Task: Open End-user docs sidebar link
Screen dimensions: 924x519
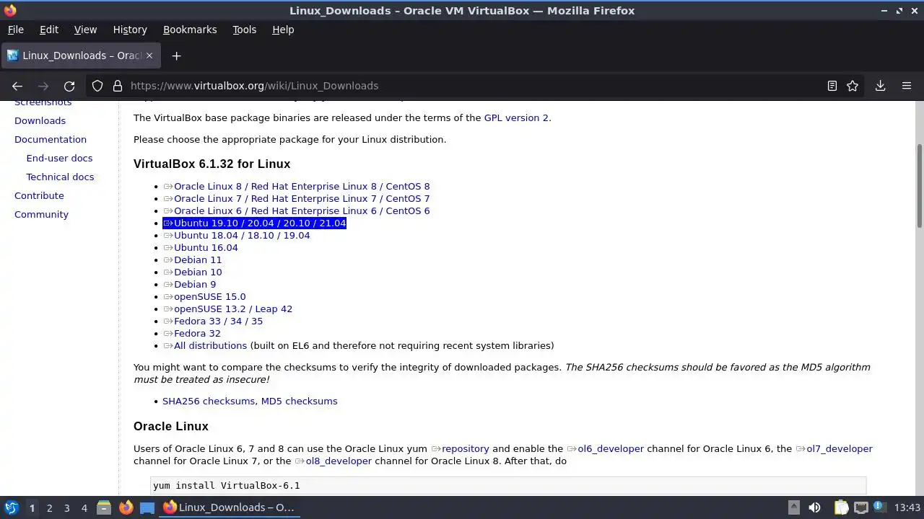Action: tap(59, 158)
